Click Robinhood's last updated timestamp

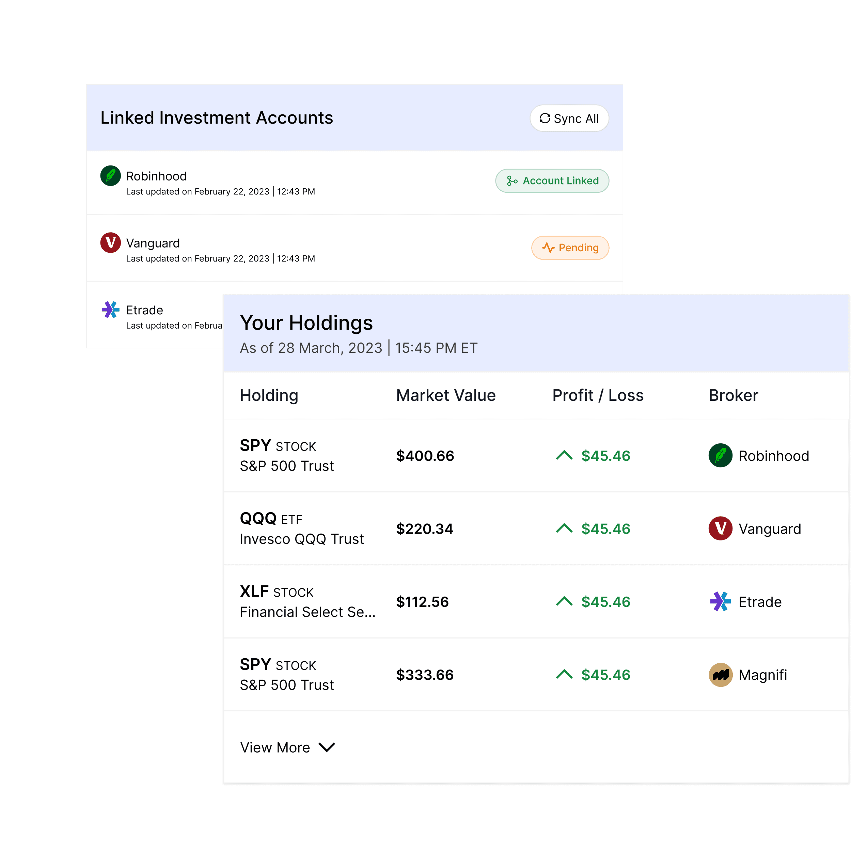click(x=220, y=192)
